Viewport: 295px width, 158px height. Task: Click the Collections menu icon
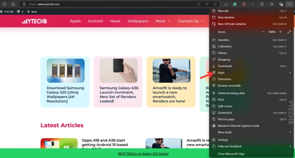tap(214, 46)
